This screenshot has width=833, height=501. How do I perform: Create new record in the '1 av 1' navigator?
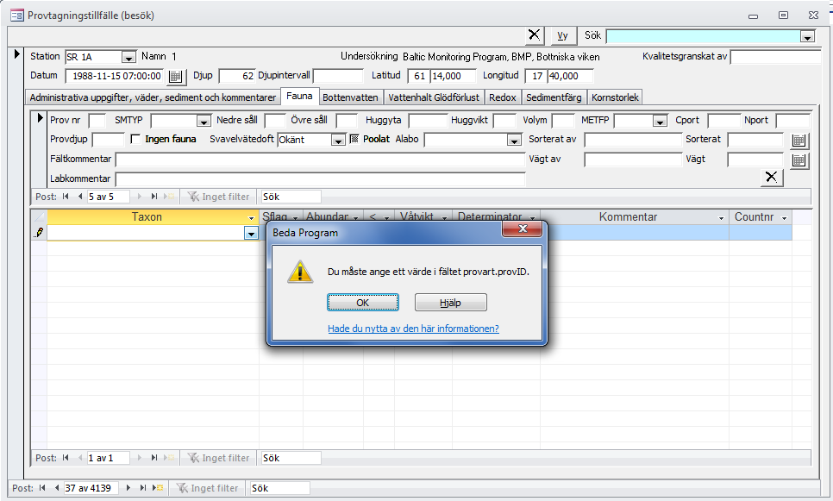pos(169,458)
